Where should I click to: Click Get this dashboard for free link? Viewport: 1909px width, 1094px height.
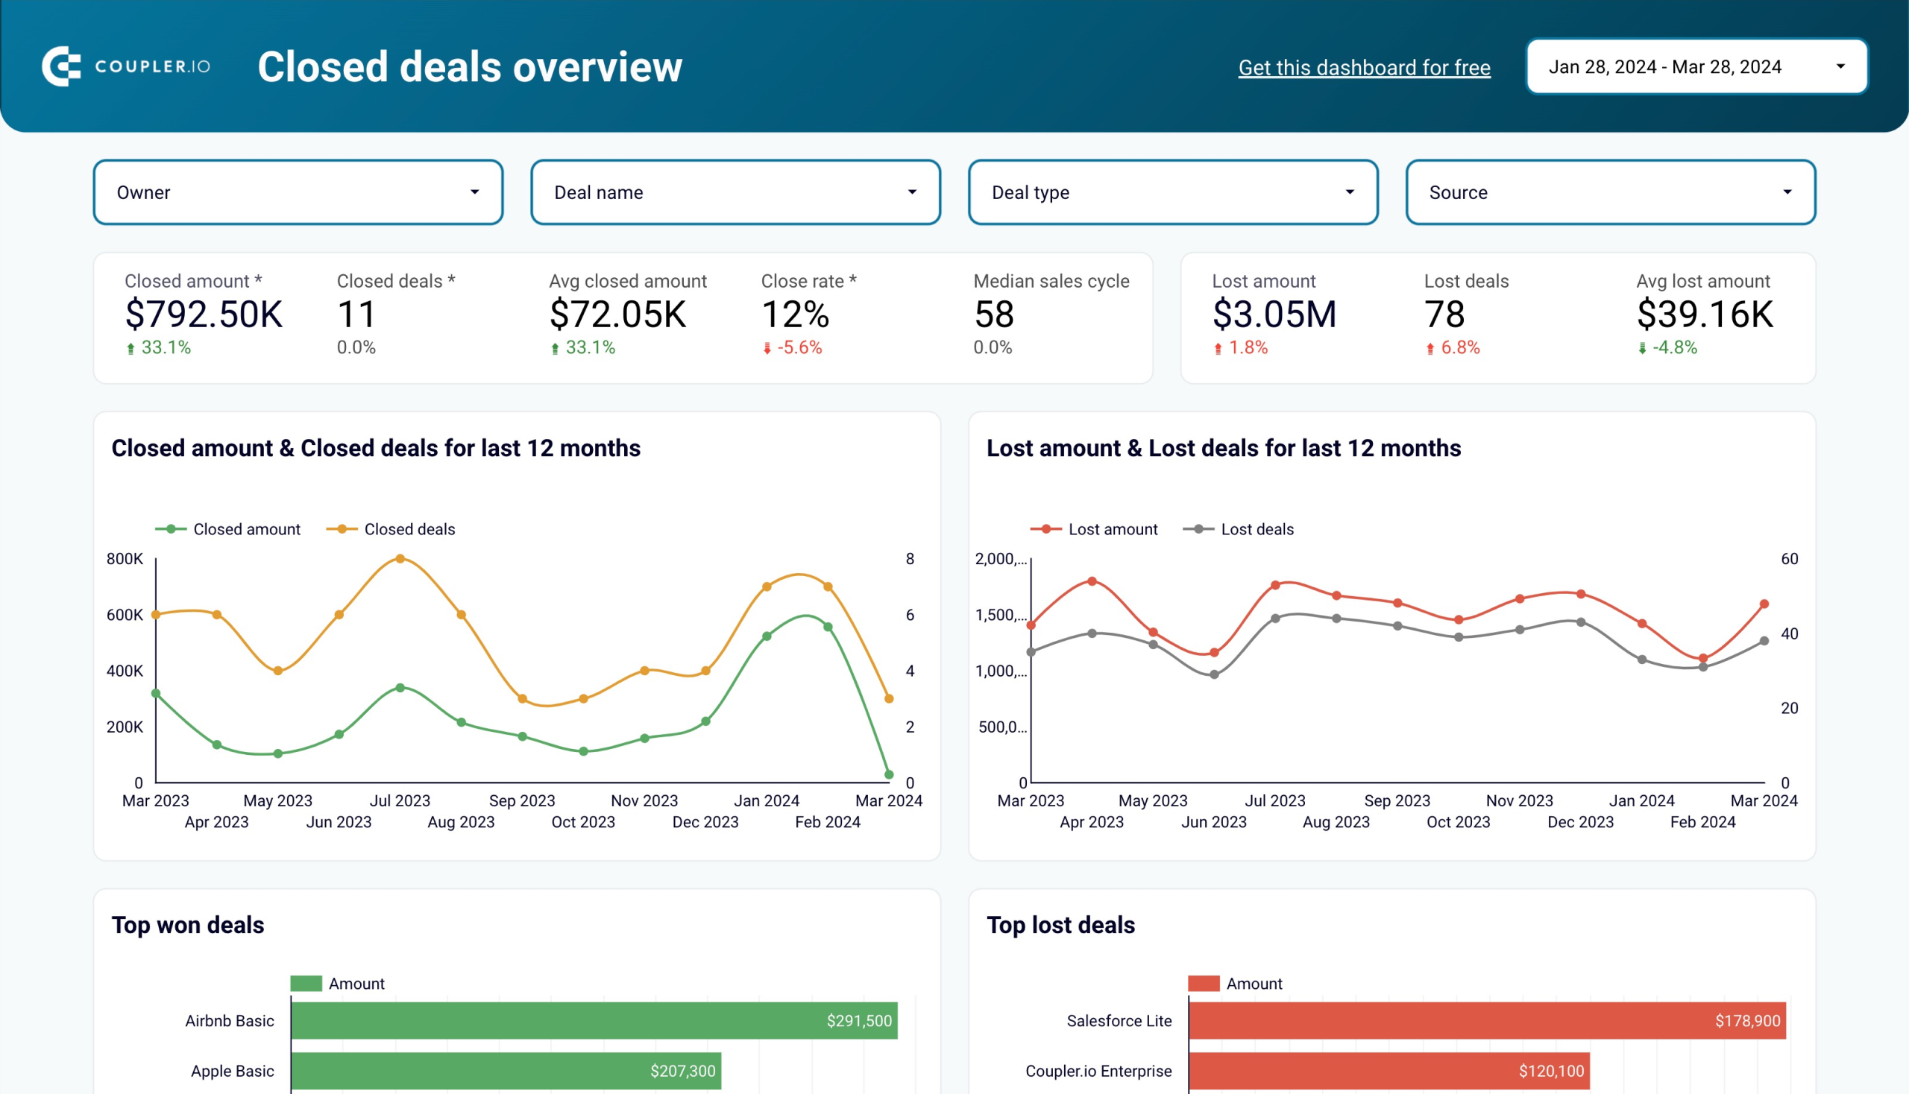click(x=1364, y=67)
